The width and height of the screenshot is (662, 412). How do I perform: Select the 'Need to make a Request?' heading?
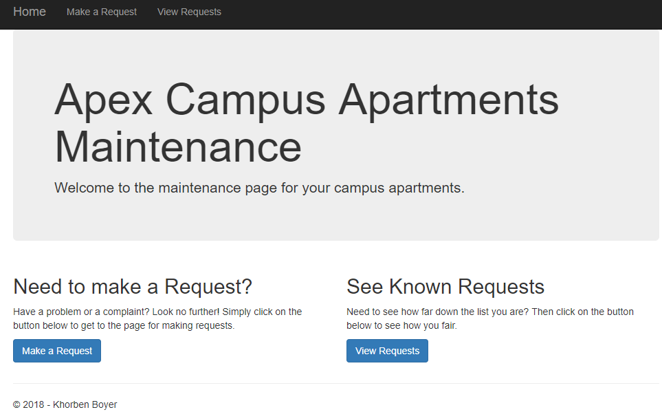[x=133, y=287]
